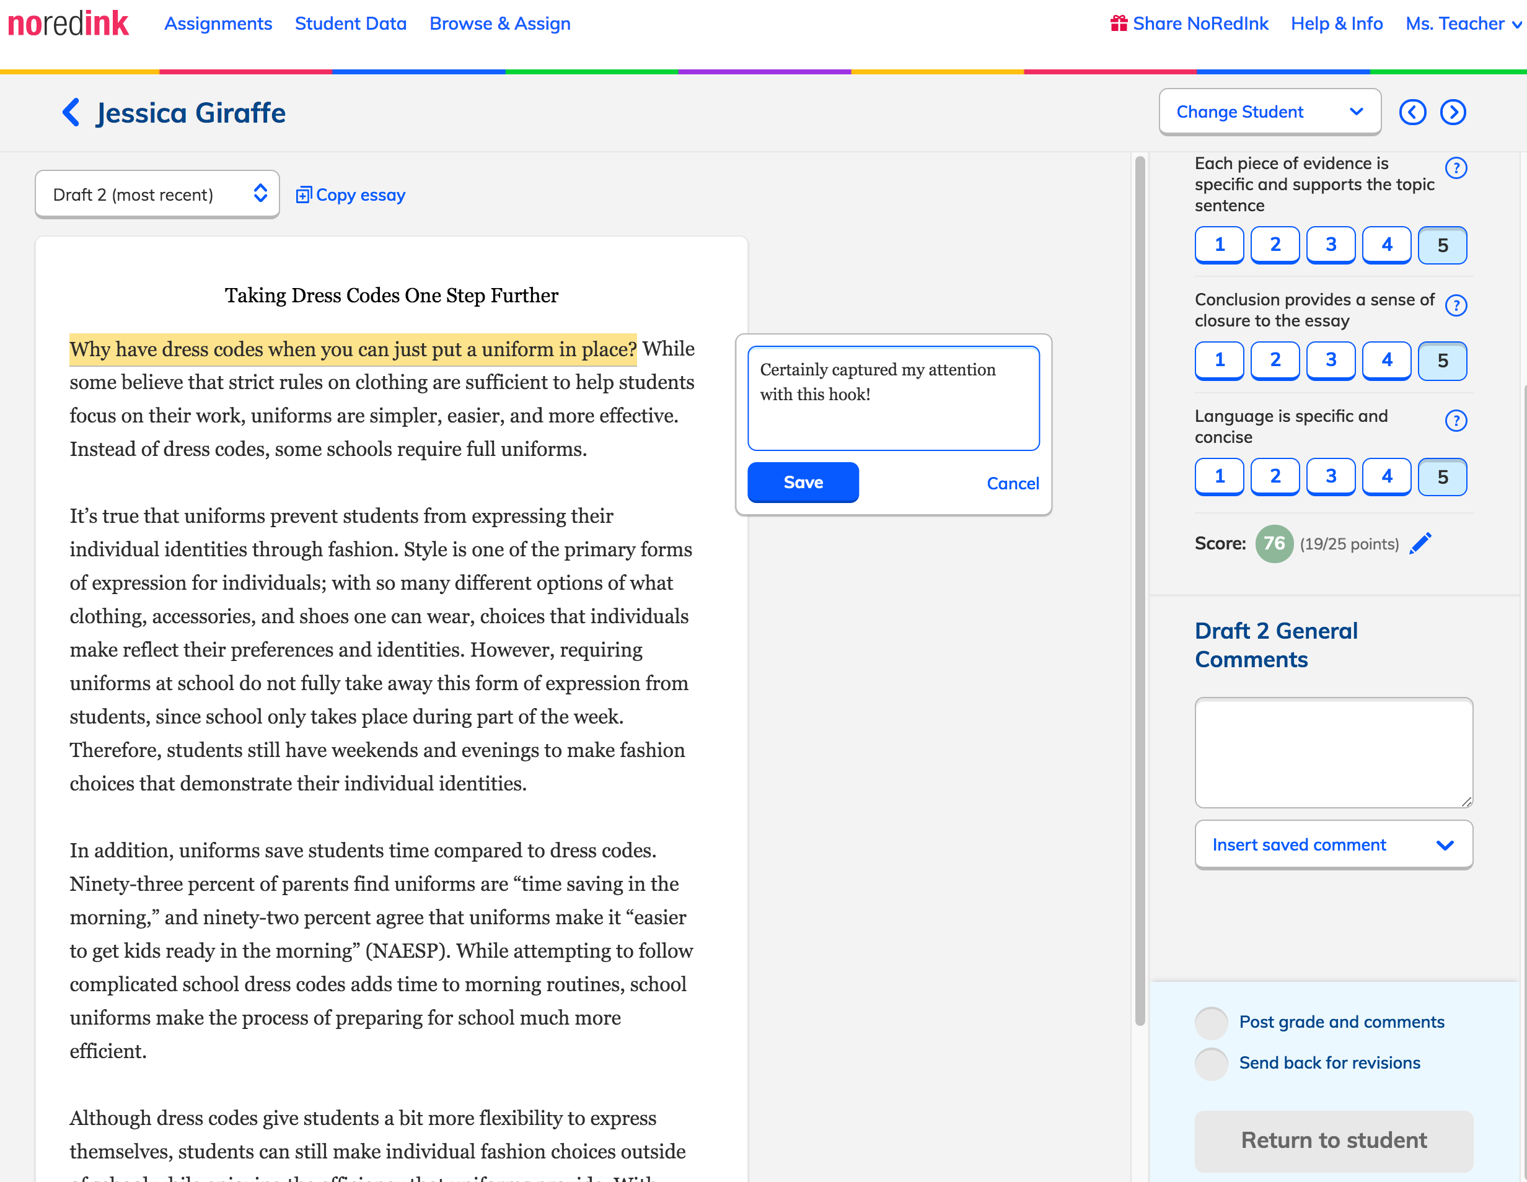The width and height of the screenshot is (1527, 1182).
Task: Go to previous student arrow
Action: (1412, 112)
